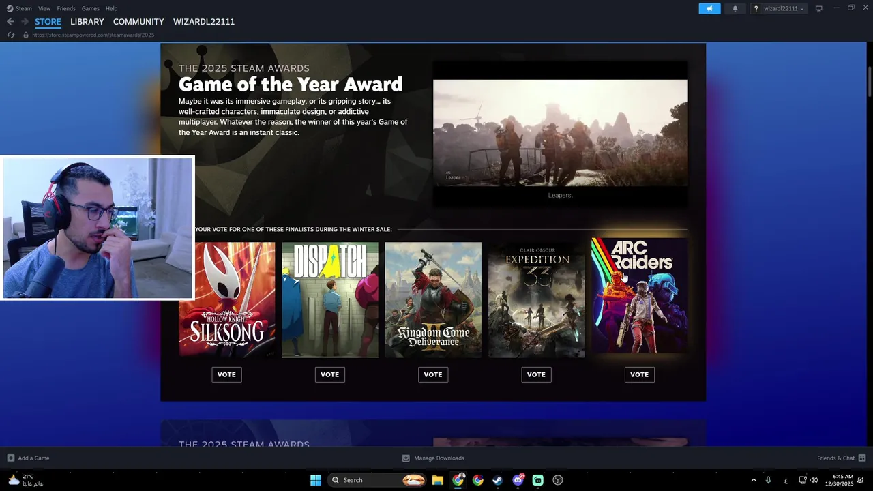Click the Game of the Year Award heading
This screenshot has height=491, width=873.
tap(291, 85)
